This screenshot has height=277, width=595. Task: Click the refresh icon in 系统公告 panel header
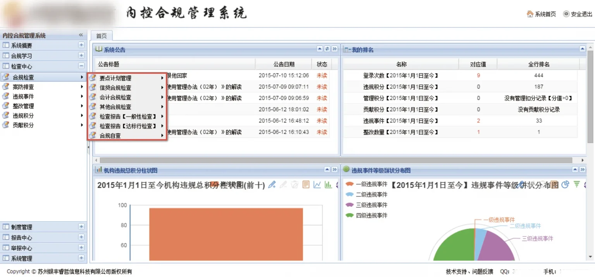click(x=327, y=49)
